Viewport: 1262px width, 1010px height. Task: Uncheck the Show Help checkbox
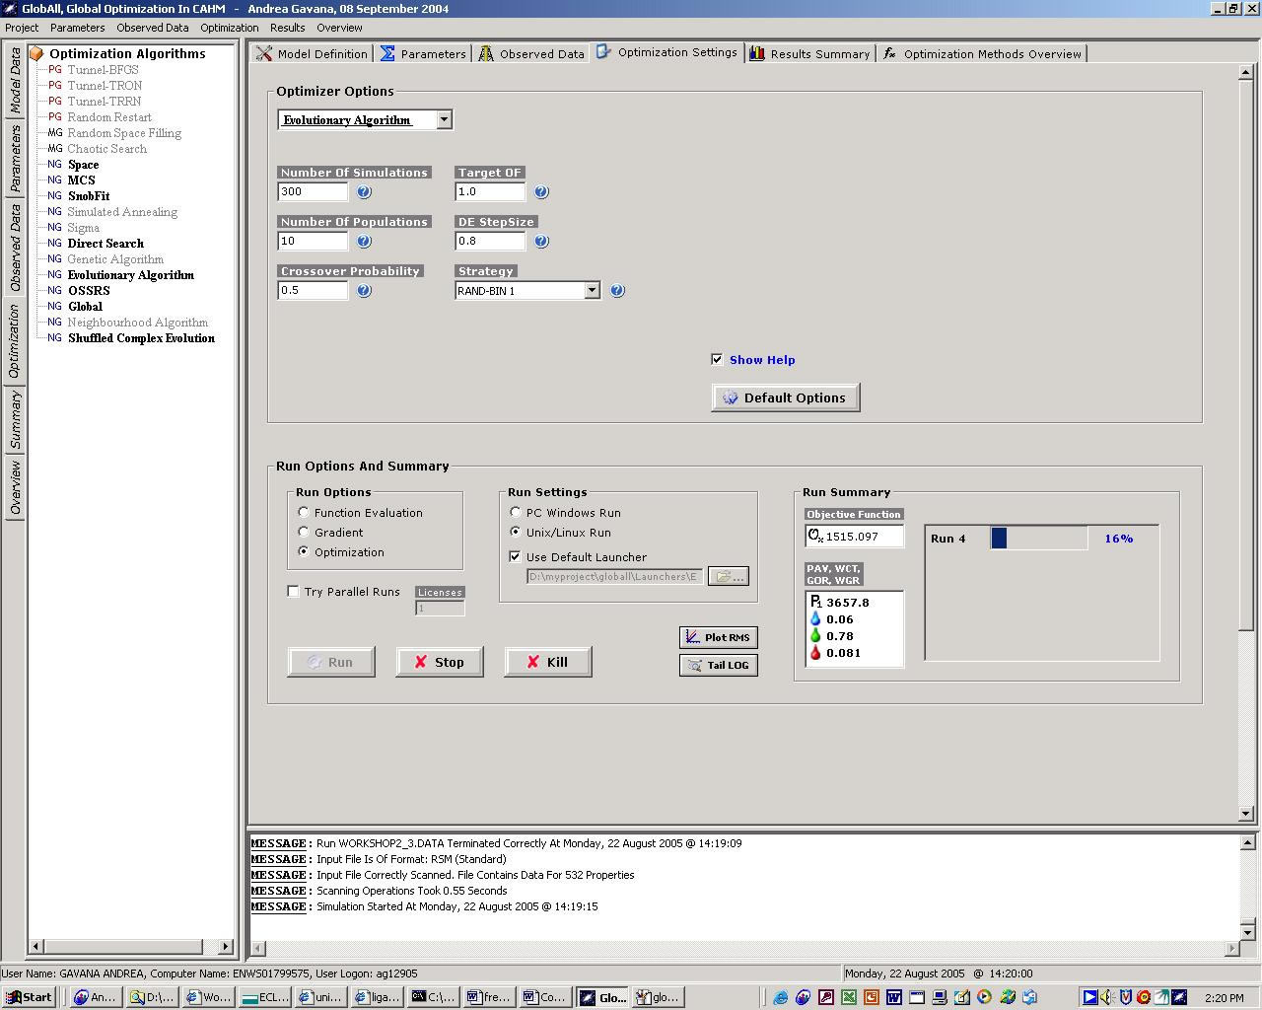(717, 360)
